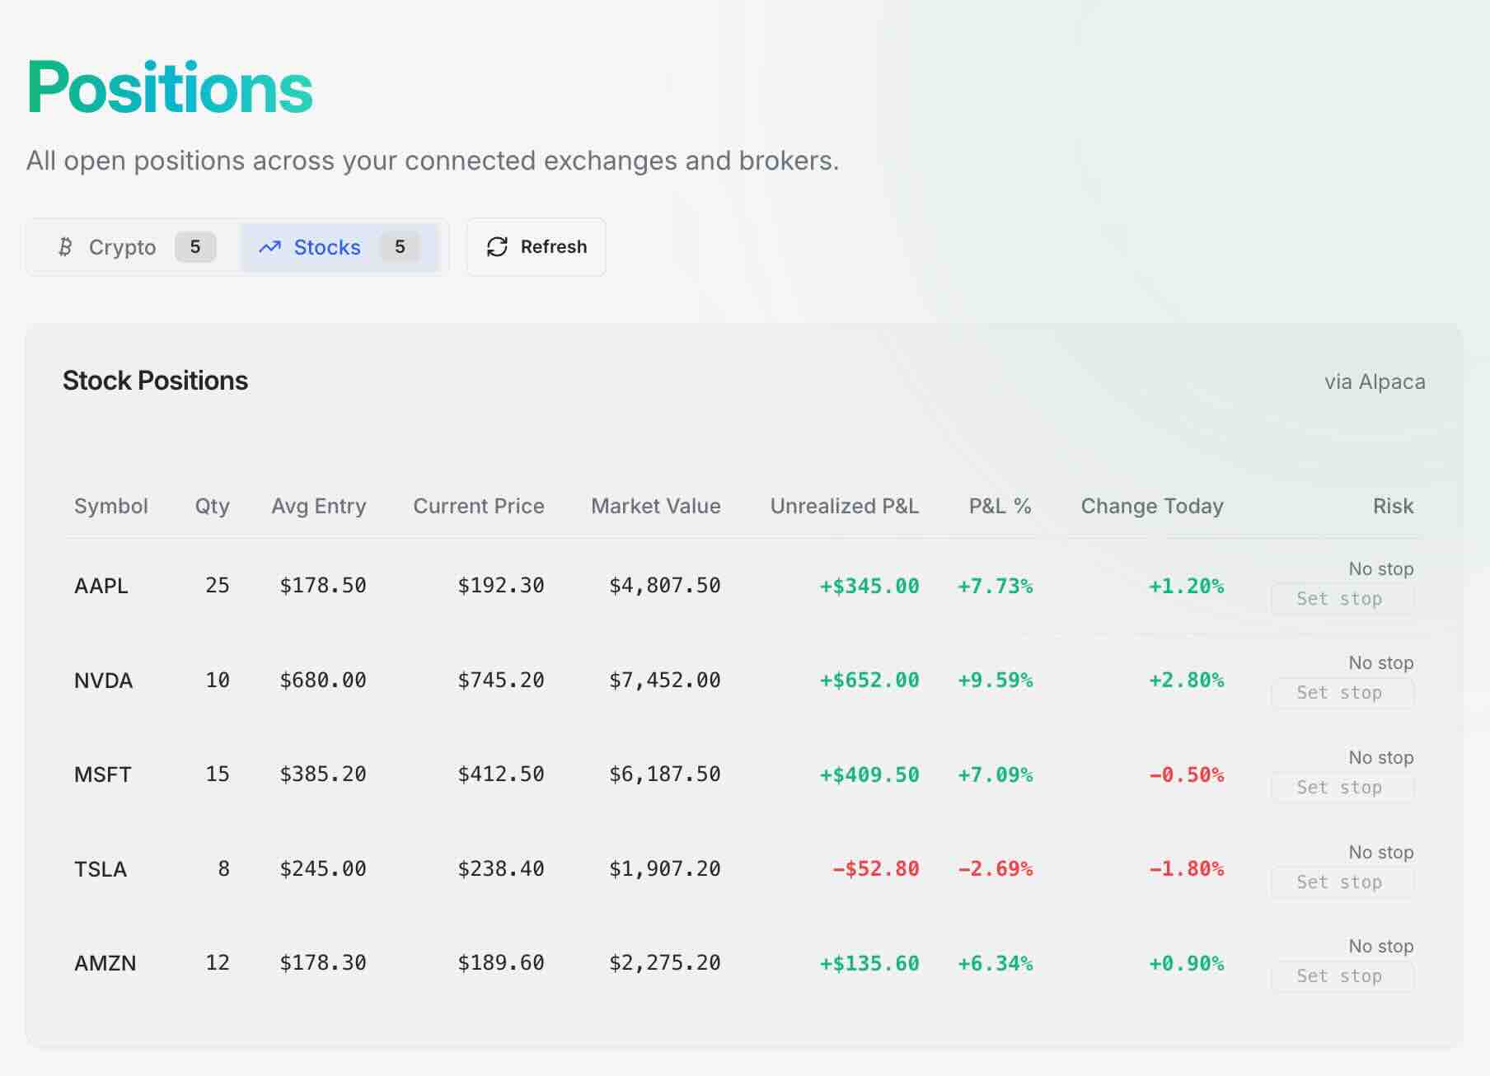This screenshot has height=1076, width=1490.
Task: Click TSLA market value $1,907.20
Action: coord(665,869)
